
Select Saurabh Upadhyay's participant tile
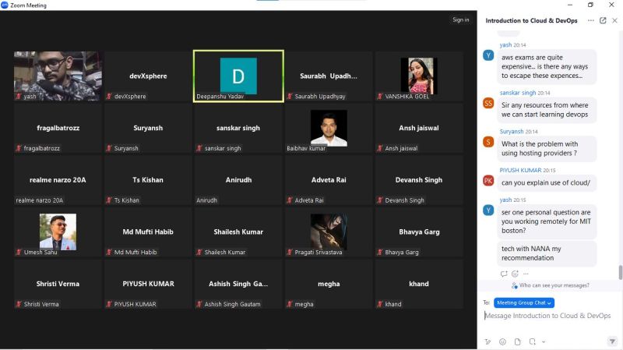point(329,76)
